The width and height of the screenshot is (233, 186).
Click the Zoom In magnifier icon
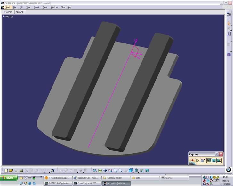(115, 171)
